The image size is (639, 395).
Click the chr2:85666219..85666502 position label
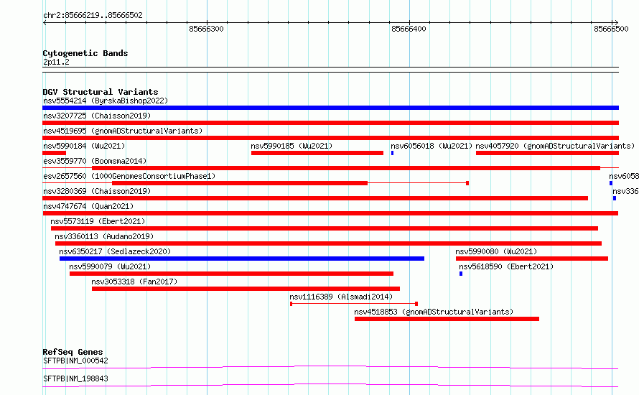[93, 15]
